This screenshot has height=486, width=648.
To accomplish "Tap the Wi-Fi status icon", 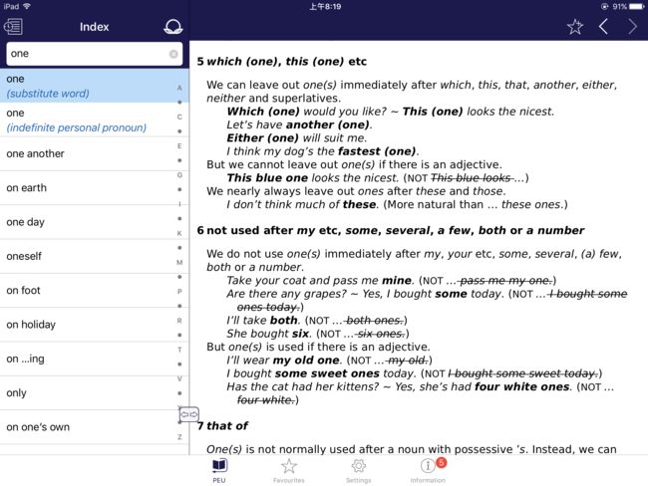I will coord(27,6).
